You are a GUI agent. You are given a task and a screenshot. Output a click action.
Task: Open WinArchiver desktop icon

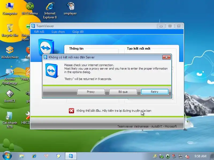pos(10,52)
